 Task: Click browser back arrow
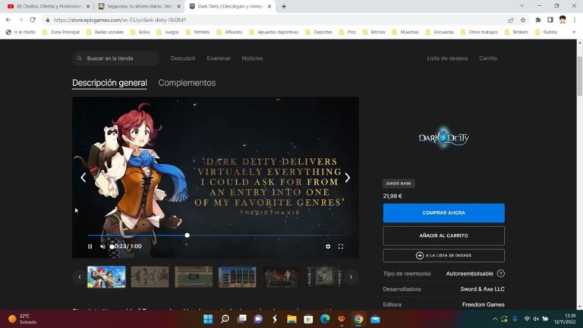(8, 20)
